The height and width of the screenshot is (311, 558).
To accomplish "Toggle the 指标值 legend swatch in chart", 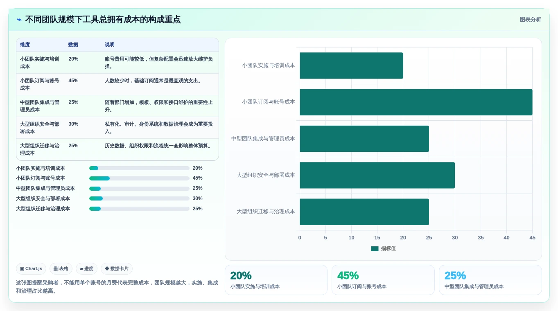I will pyautogui.click(x=375, y=248).
